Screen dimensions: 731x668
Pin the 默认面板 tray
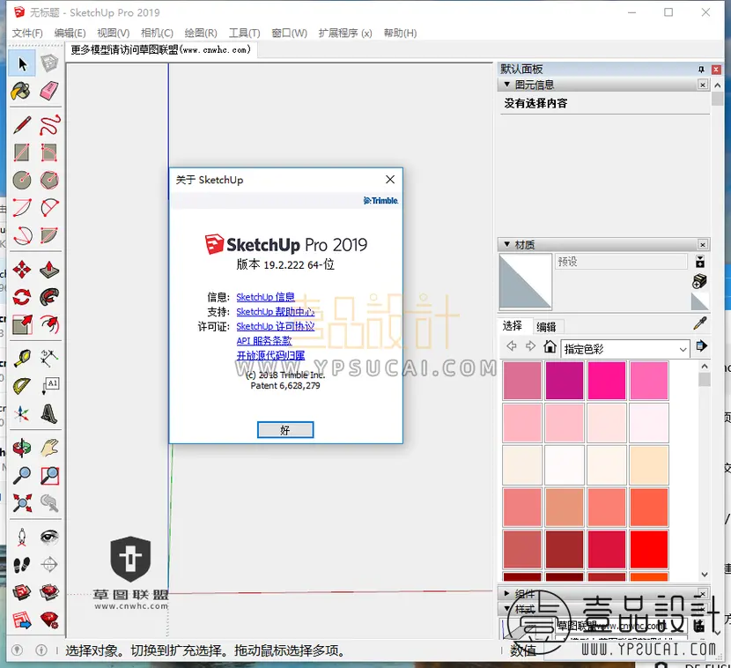[701, 70]
